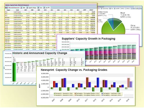This screenshot has height=108, width=144.
Task: Open the 'Table' view type dropdown
Action: coord(24,8)
